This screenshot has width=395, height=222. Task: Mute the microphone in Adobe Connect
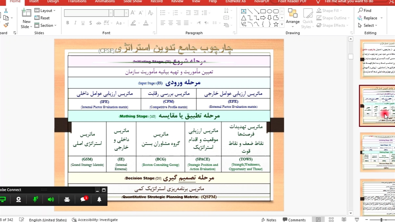point(35,199)
